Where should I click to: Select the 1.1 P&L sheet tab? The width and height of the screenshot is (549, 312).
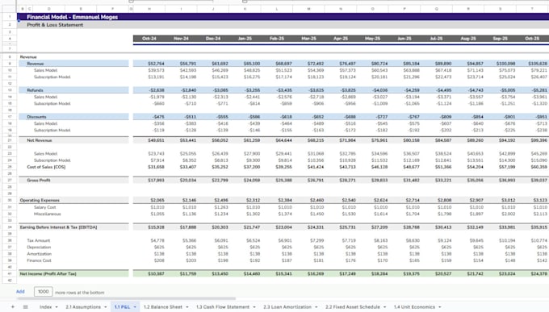pyautogui.click(x=122, y=306)
